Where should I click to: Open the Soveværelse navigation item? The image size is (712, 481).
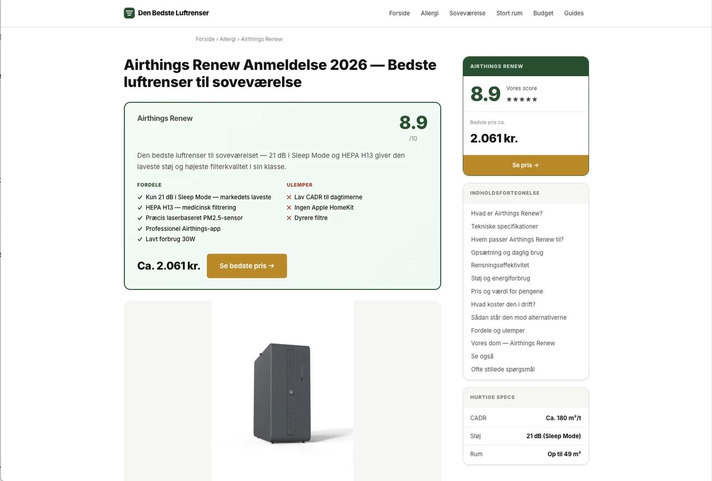coord(467,13)
